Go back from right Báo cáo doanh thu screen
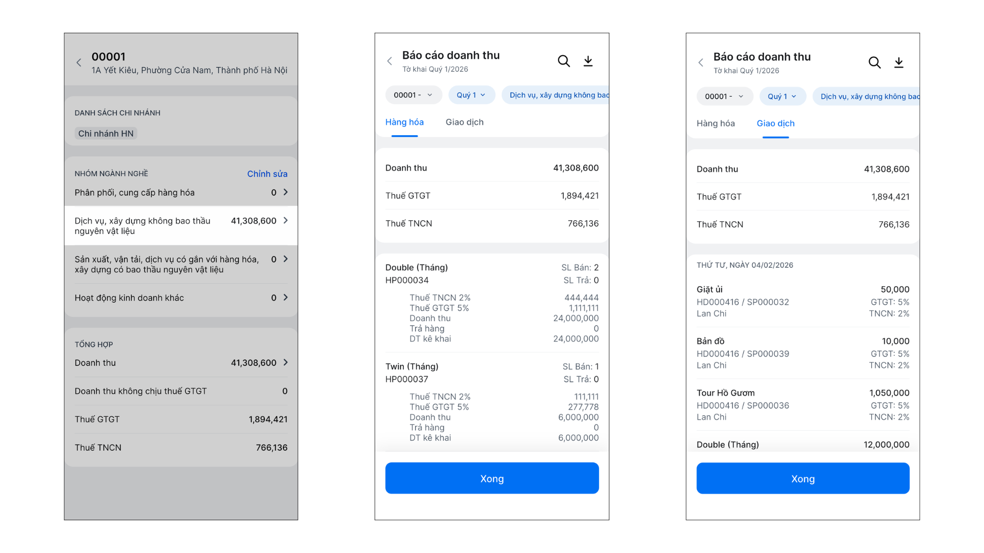This screenshot has height=553, width=984. [x=701, y=62]
